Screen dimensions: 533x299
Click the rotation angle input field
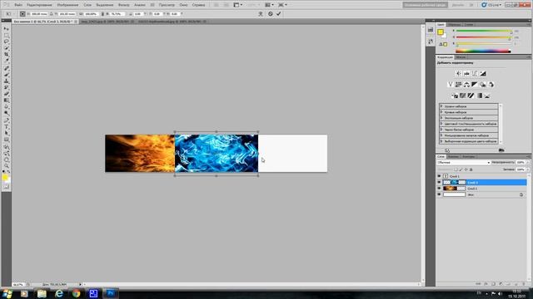[x=137, y=14]
